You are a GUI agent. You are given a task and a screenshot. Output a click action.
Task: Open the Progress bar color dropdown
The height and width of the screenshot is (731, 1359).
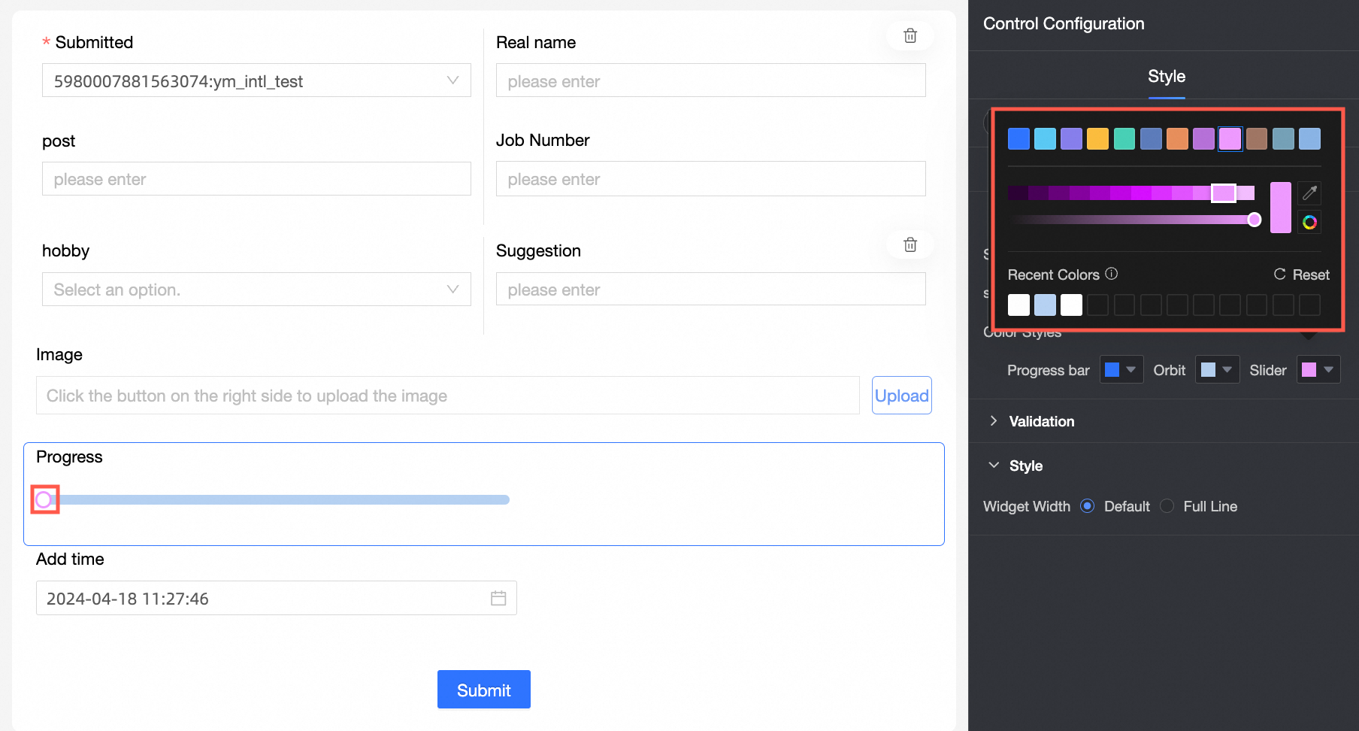(x=1121, y=369)
